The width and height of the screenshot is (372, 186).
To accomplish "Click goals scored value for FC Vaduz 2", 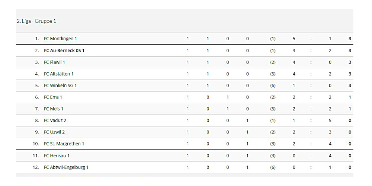I will click(x=294, y=121).
